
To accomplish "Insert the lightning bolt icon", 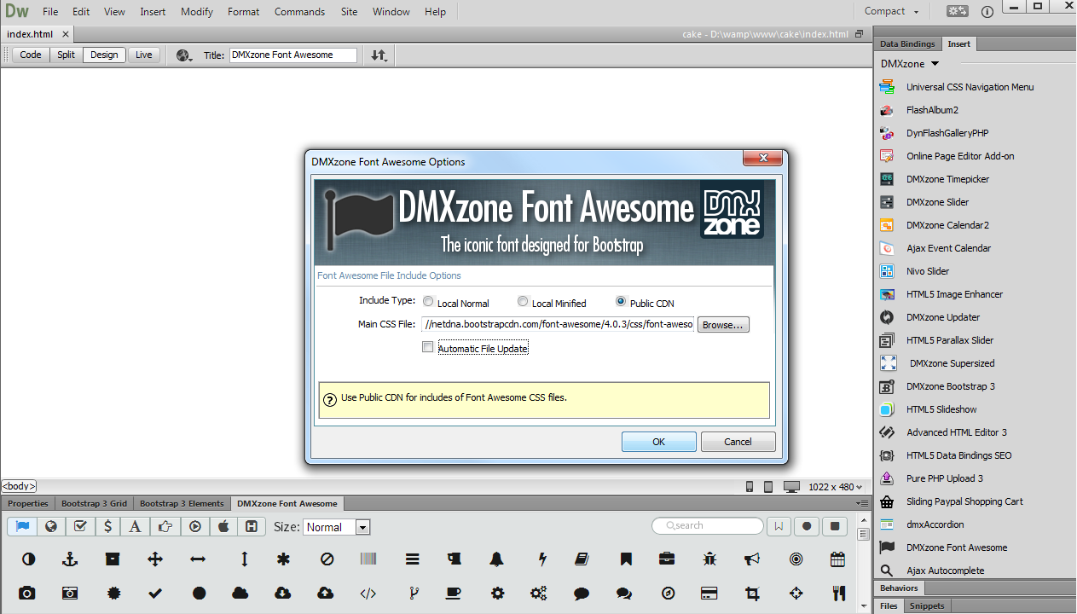I will (x=541, y=559).
